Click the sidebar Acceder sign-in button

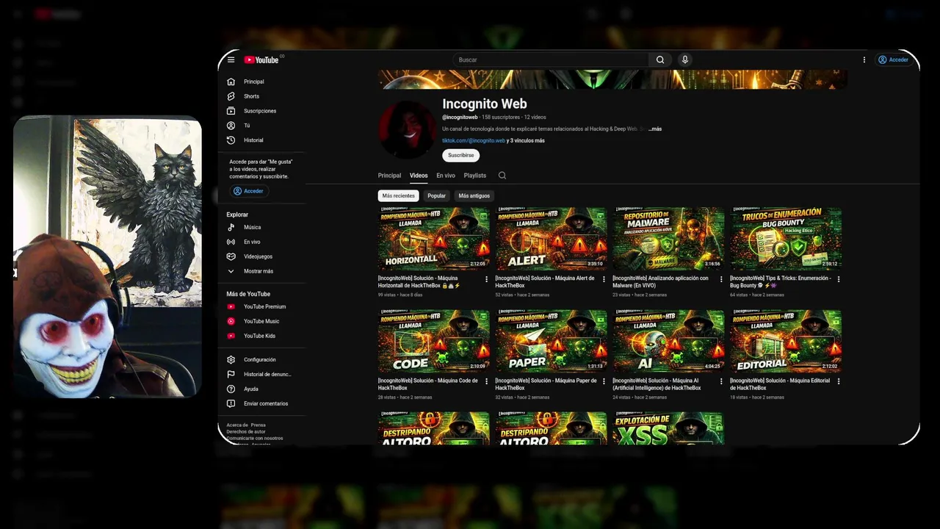[248, 191]
